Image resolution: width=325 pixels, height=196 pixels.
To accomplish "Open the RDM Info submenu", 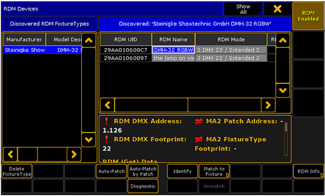I will click(309, 171).
